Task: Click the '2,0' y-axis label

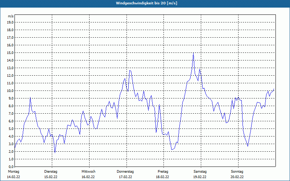Action: [11, 152]
